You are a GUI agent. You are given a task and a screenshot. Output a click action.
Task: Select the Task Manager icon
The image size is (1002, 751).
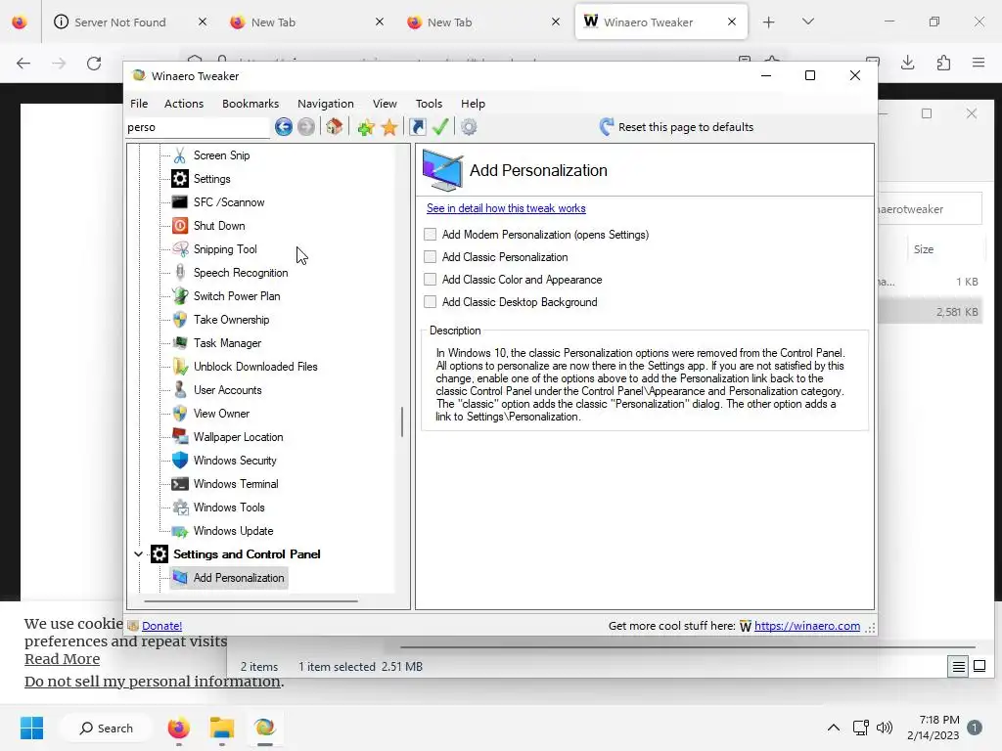pyautogui.click(x=180, y=343)
